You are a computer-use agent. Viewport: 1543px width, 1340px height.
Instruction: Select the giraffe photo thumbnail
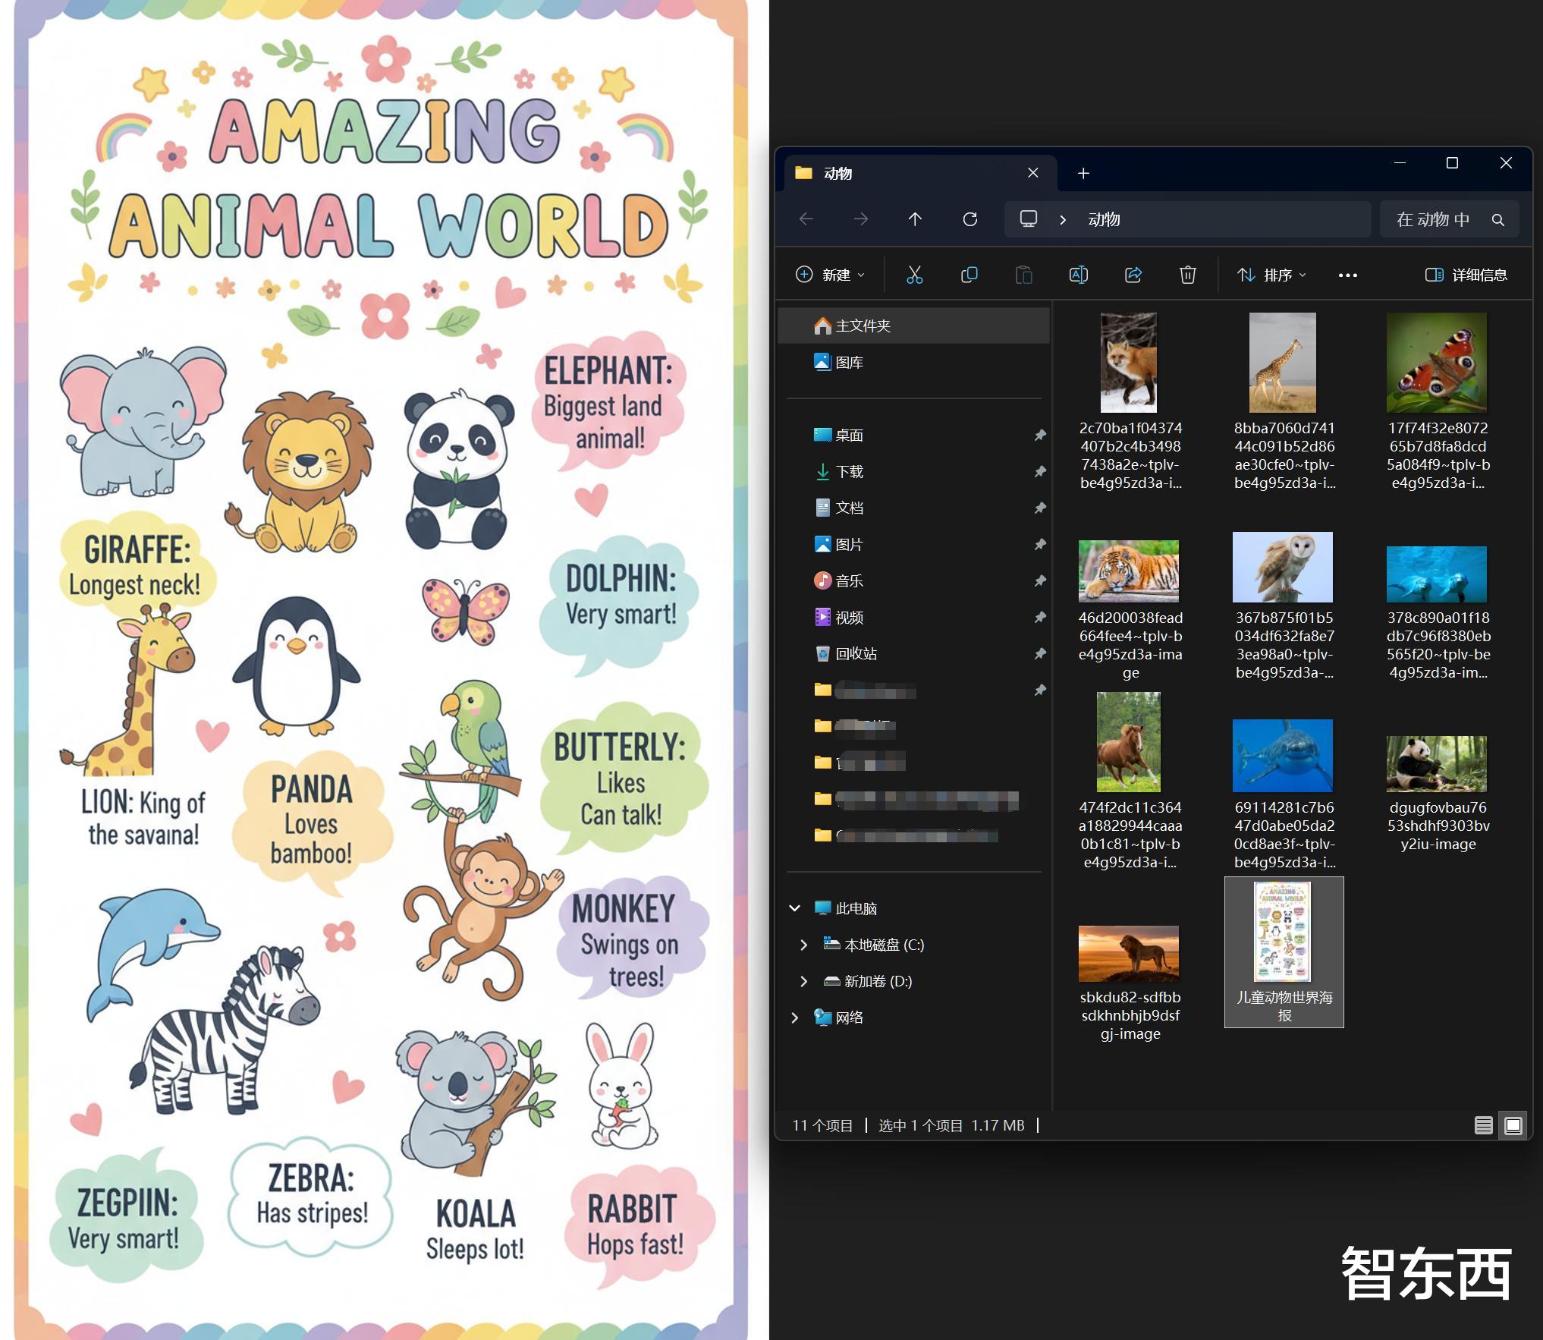click(1282, 363)
